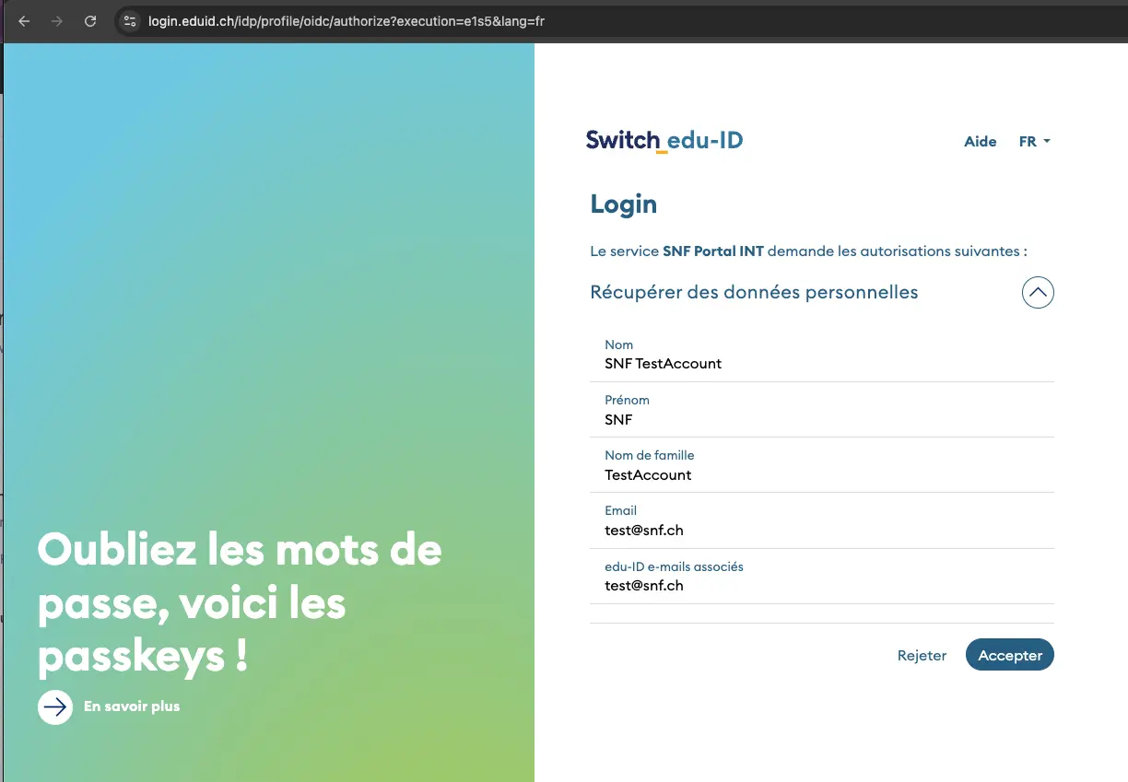
Task: Click Récupérer des données personnelles heading
Action: pos(754,293)
